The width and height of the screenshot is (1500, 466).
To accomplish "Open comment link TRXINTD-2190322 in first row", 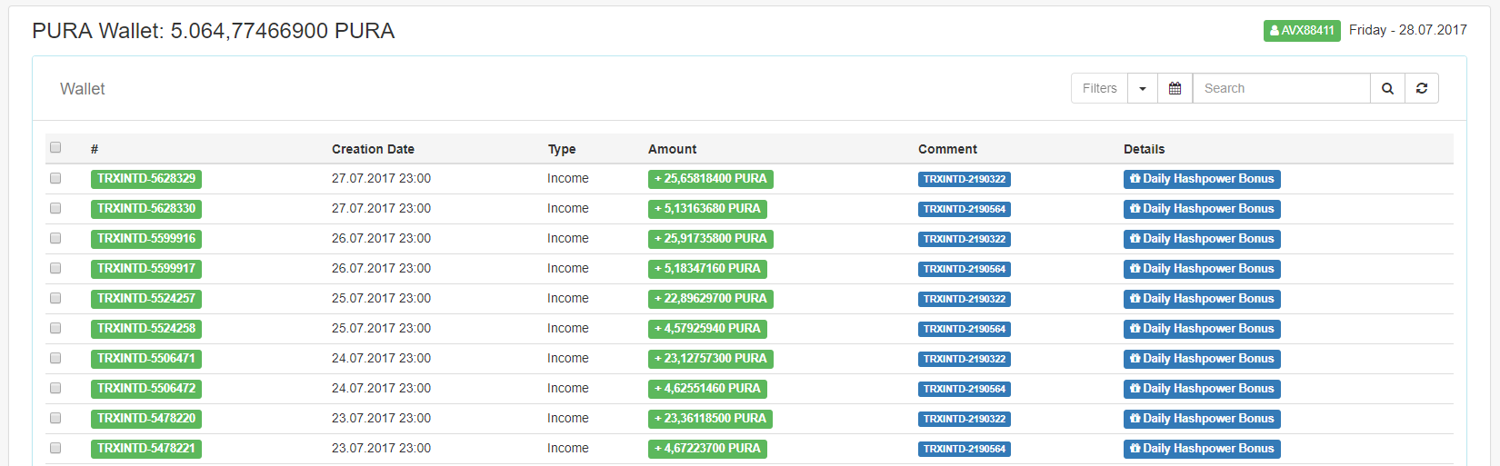I will coord(964,179).
